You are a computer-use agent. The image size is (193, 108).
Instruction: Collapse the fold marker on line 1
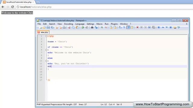[x=46, y=36]
